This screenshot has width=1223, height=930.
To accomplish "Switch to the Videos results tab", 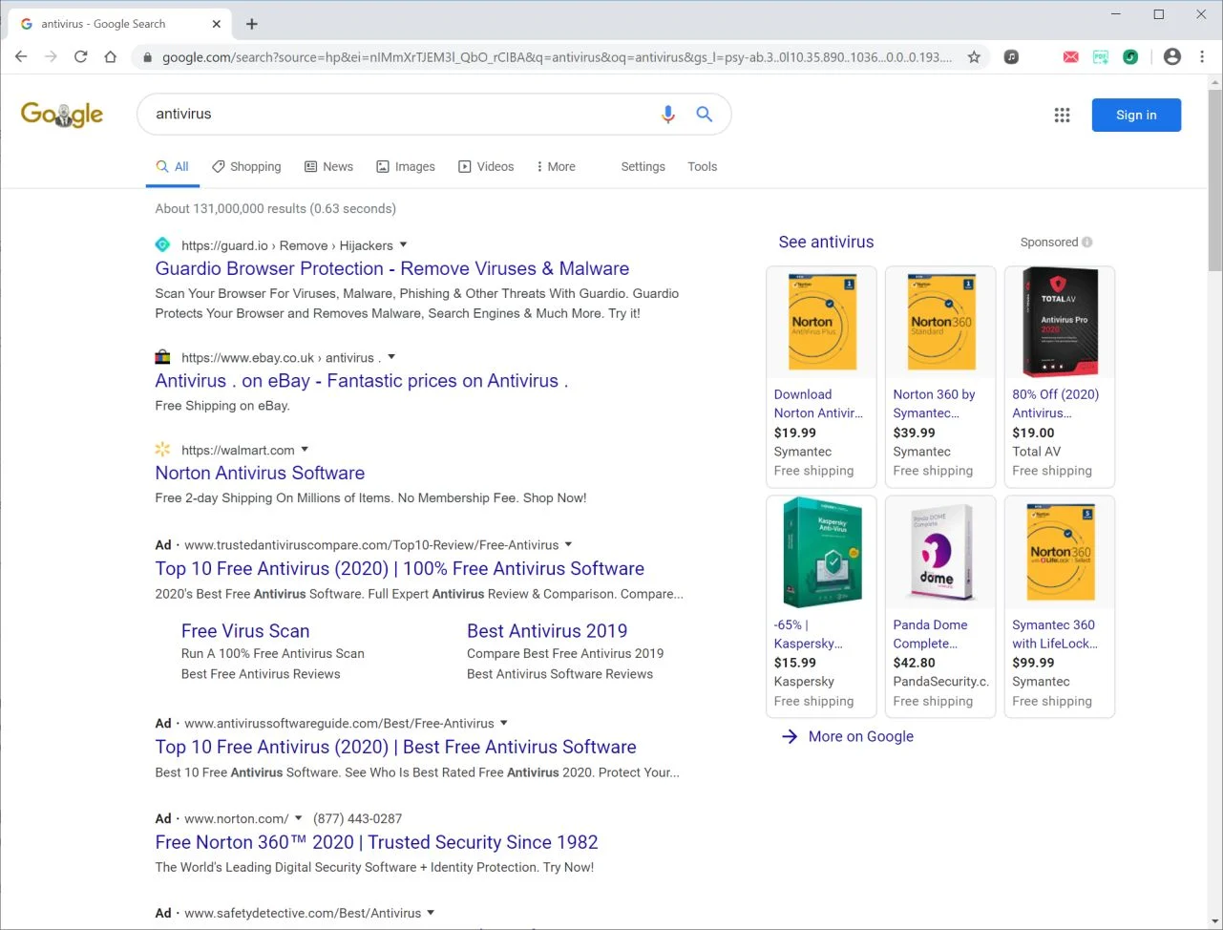I will coord(486,166).
